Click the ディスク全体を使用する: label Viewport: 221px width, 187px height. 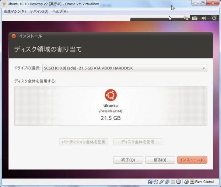click(x=35, y=81)
